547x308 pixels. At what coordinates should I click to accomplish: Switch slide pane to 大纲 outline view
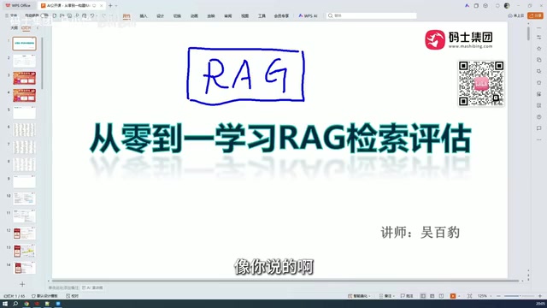click(14, 27)
